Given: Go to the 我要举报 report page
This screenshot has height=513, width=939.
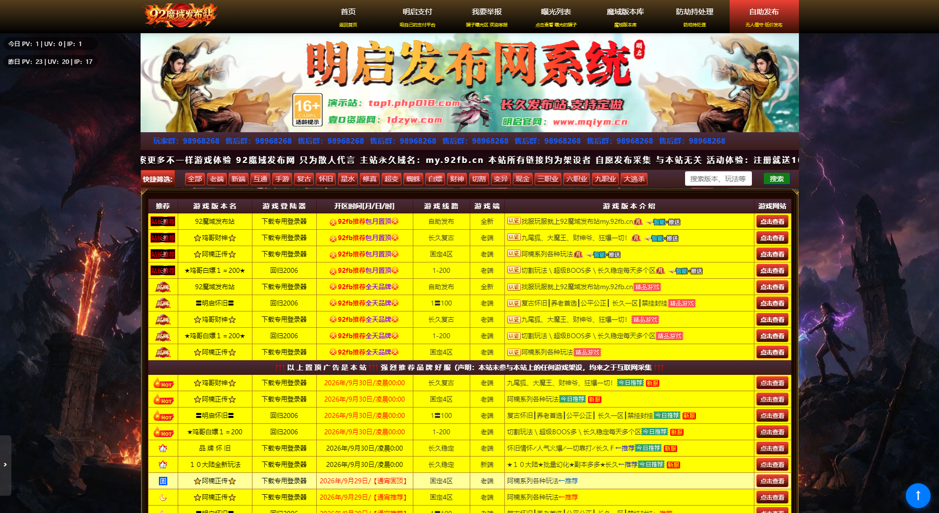Looking at the screenshot, I should point(487,16).
